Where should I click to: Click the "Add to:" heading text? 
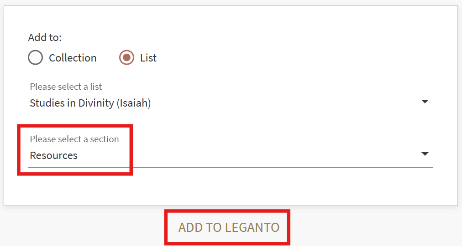pyautogui.click(x=45, y=37)
